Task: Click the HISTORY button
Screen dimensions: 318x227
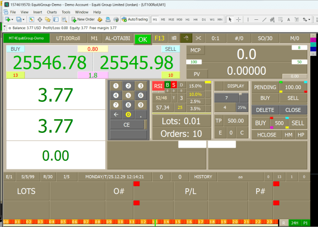Action: click(203, 177)
